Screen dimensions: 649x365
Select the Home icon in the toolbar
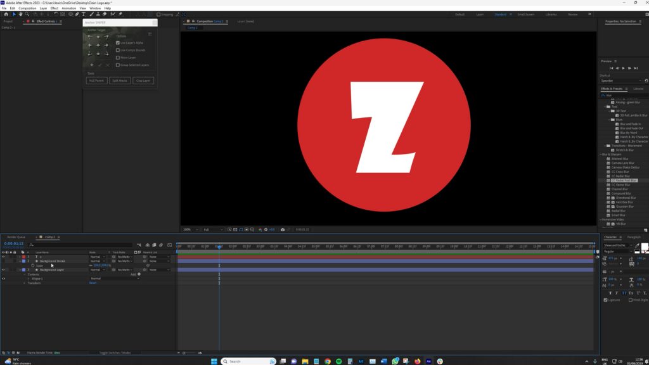coord(6,14)
